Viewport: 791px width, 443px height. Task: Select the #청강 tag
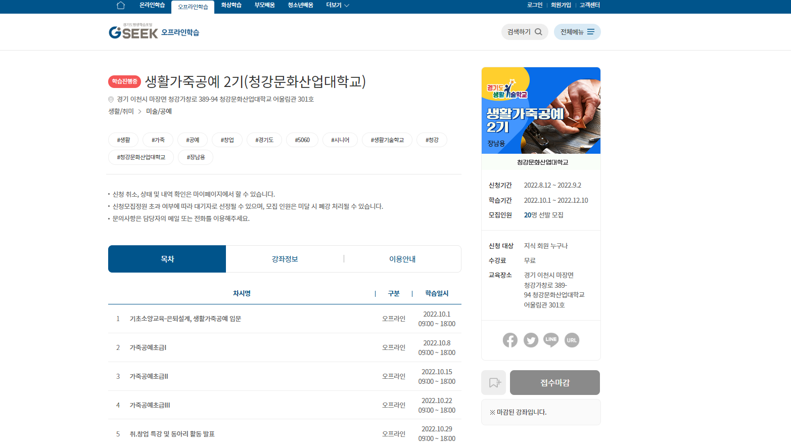tap(432, 140)
